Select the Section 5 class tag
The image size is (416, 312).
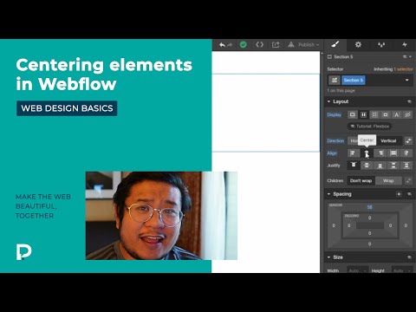[354, 80]
